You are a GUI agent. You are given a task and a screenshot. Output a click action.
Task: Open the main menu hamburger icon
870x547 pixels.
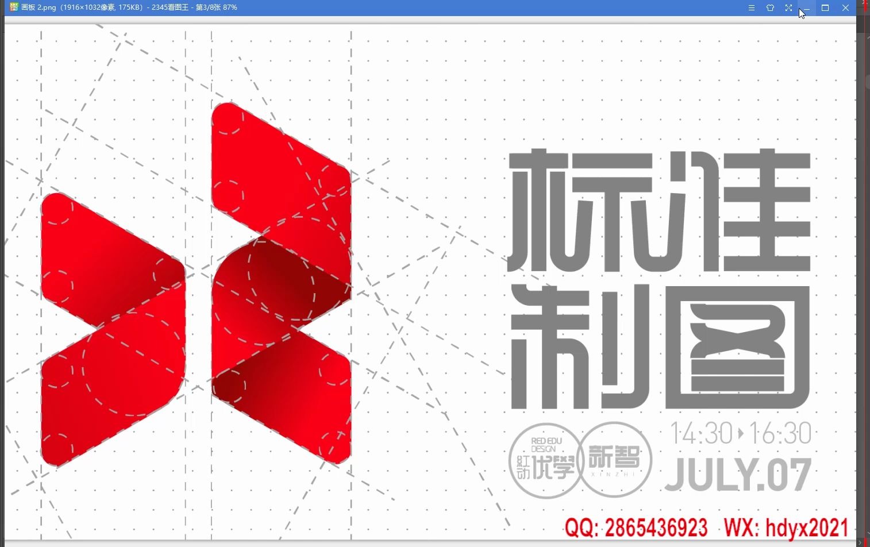(751, 8)
